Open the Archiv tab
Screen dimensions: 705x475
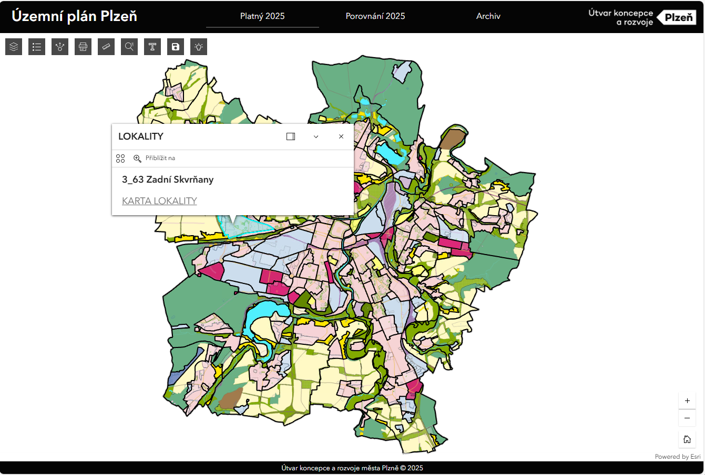click(x=488, y=16)
